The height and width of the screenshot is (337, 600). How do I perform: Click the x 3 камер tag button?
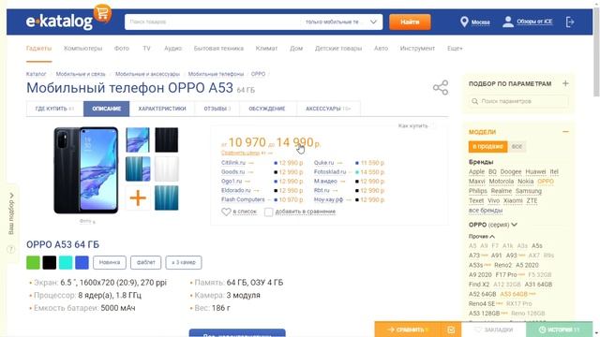184,262
